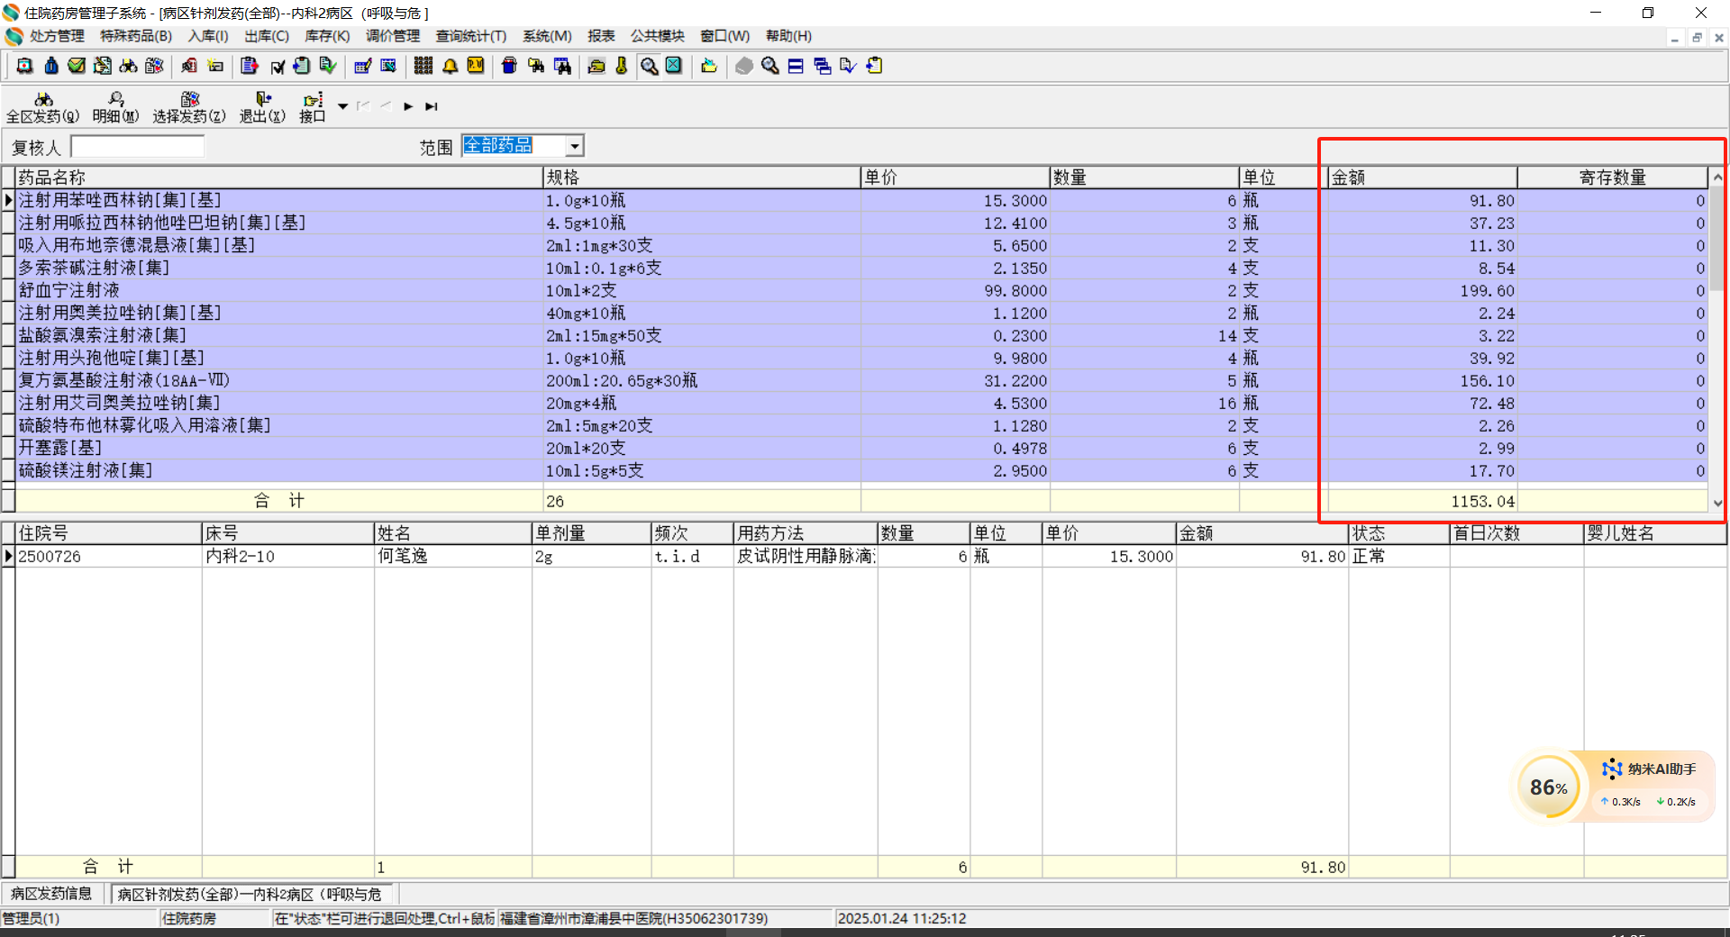
Task: Click next record navigation arrow
Action: [408, 106]
